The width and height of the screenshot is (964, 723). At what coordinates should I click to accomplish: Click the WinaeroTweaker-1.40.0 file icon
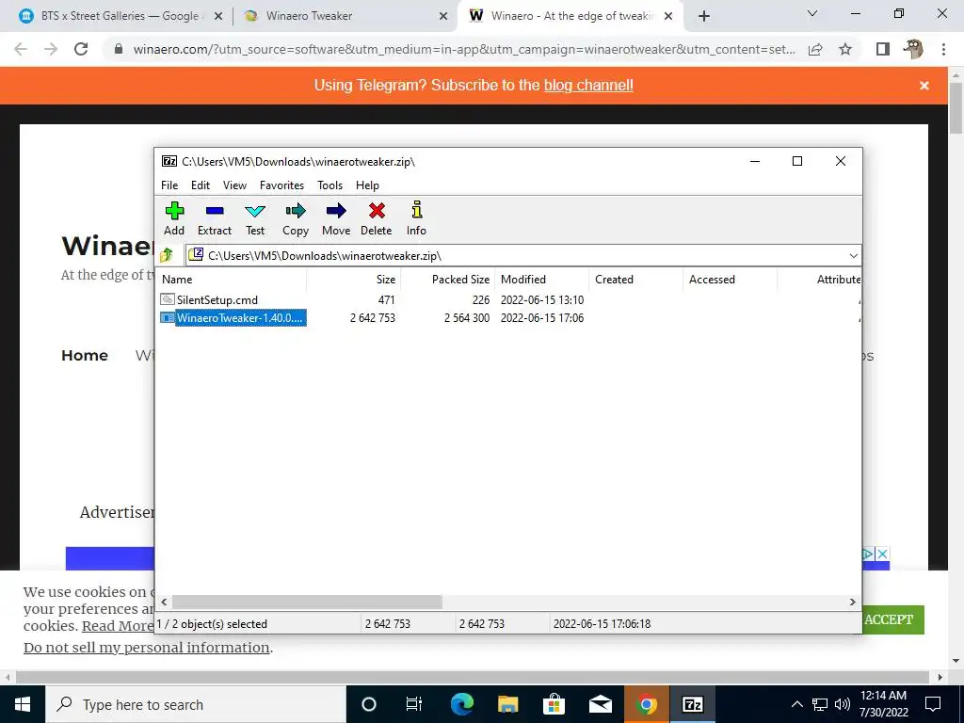click(168, 318)
